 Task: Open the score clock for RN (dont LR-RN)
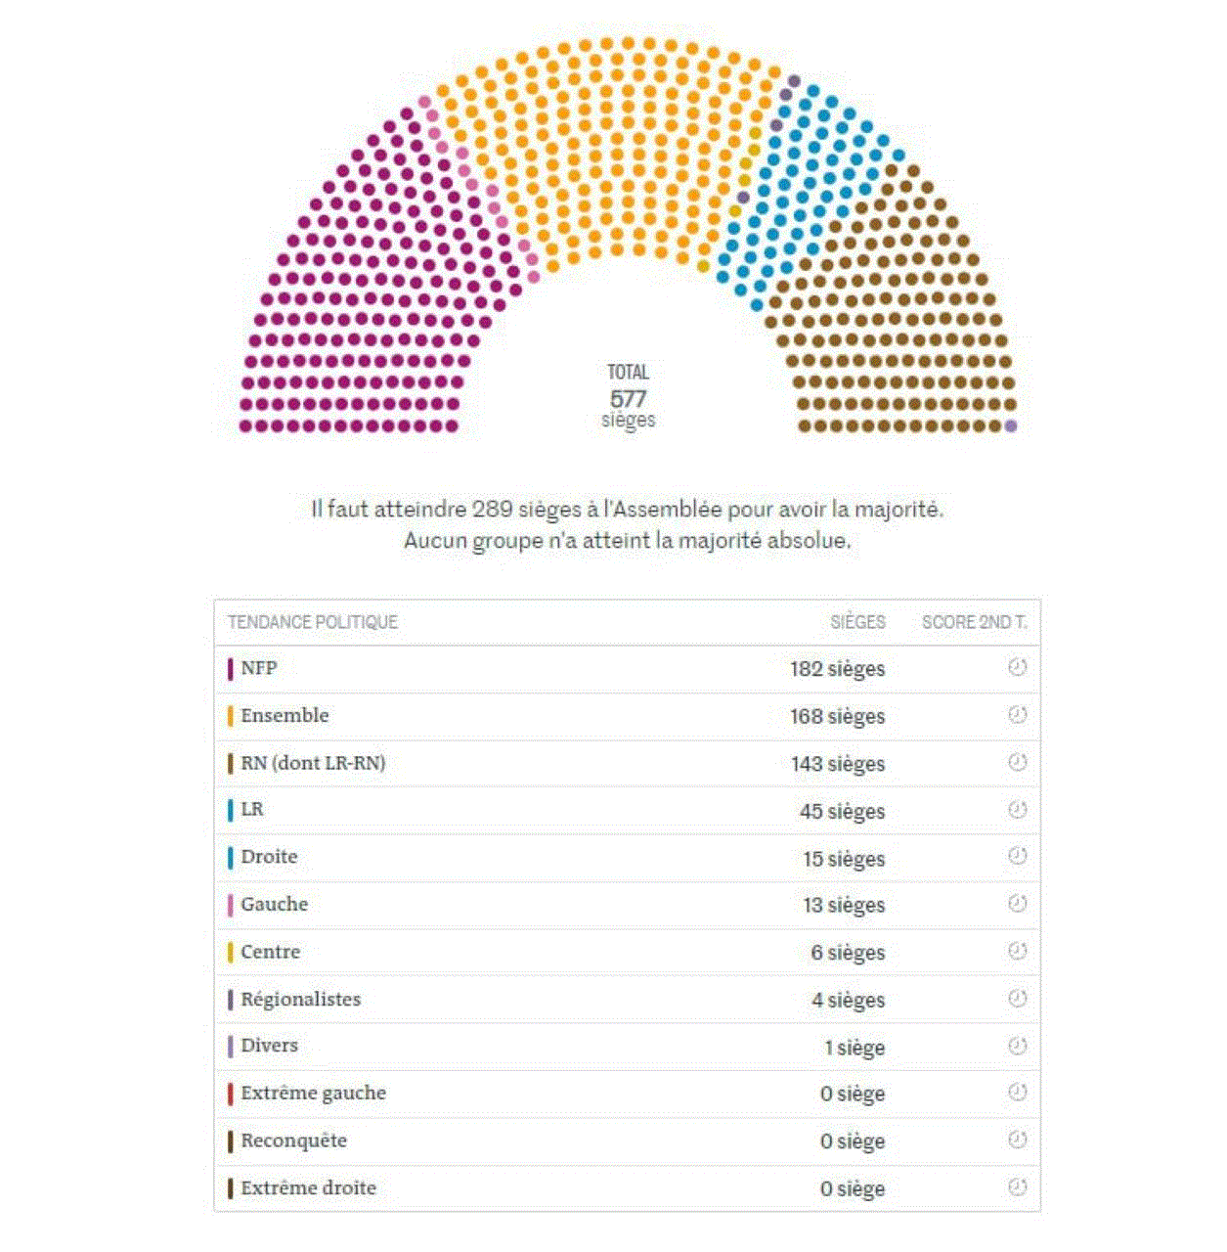point(1017,762)
